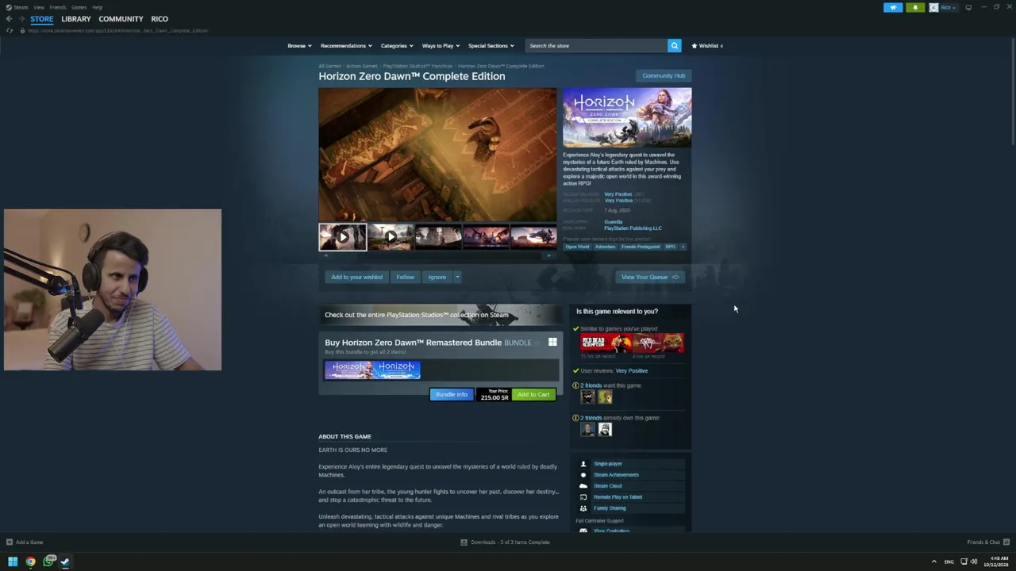Click the Female Protagonist tag

641,247
